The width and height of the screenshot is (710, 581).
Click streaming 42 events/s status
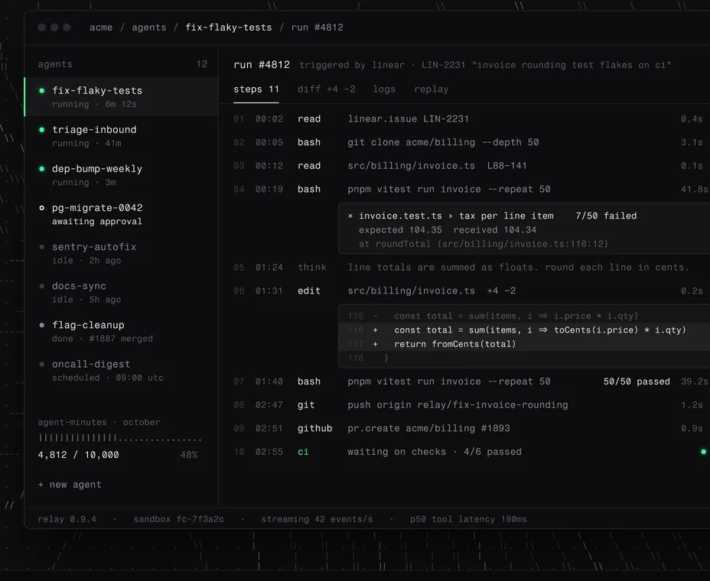coord(317,519)
